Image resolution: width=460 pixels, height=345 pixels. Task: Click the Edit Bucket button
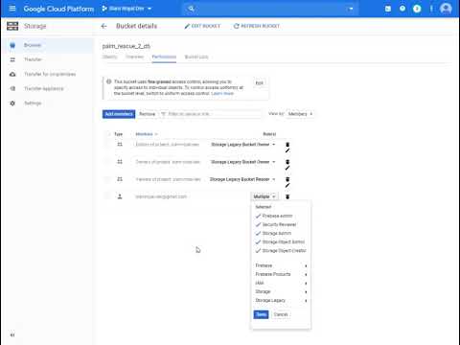[x=202, y=26]
